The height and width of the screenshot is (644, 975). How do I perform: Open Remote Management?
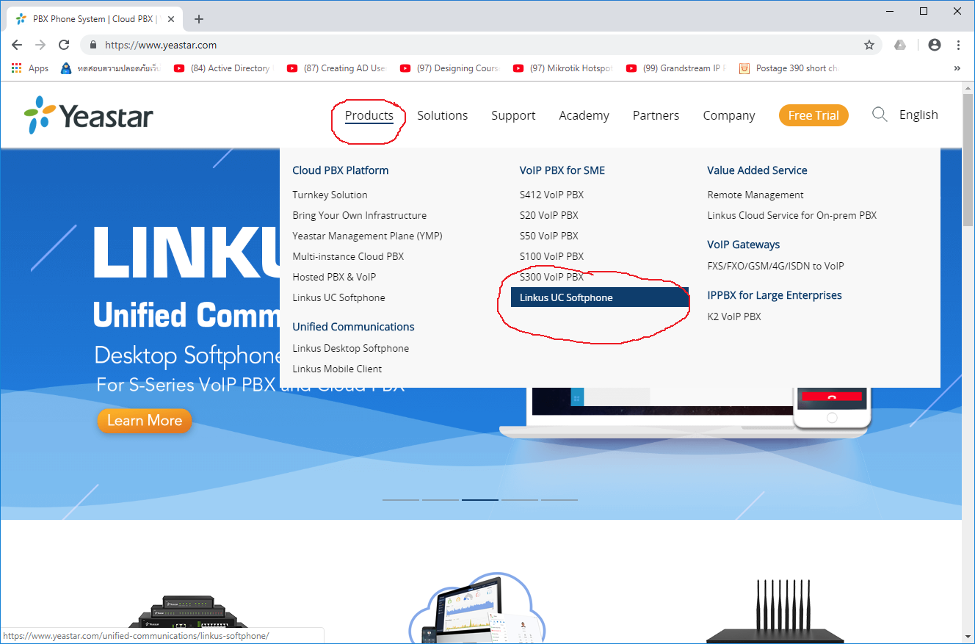click(755, 195)
